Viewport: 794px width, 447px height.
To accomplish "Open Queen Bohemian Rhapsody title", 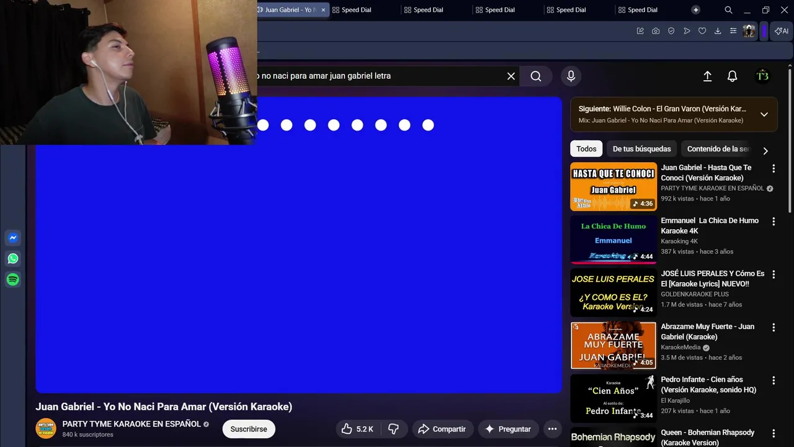I will [708, 437].
